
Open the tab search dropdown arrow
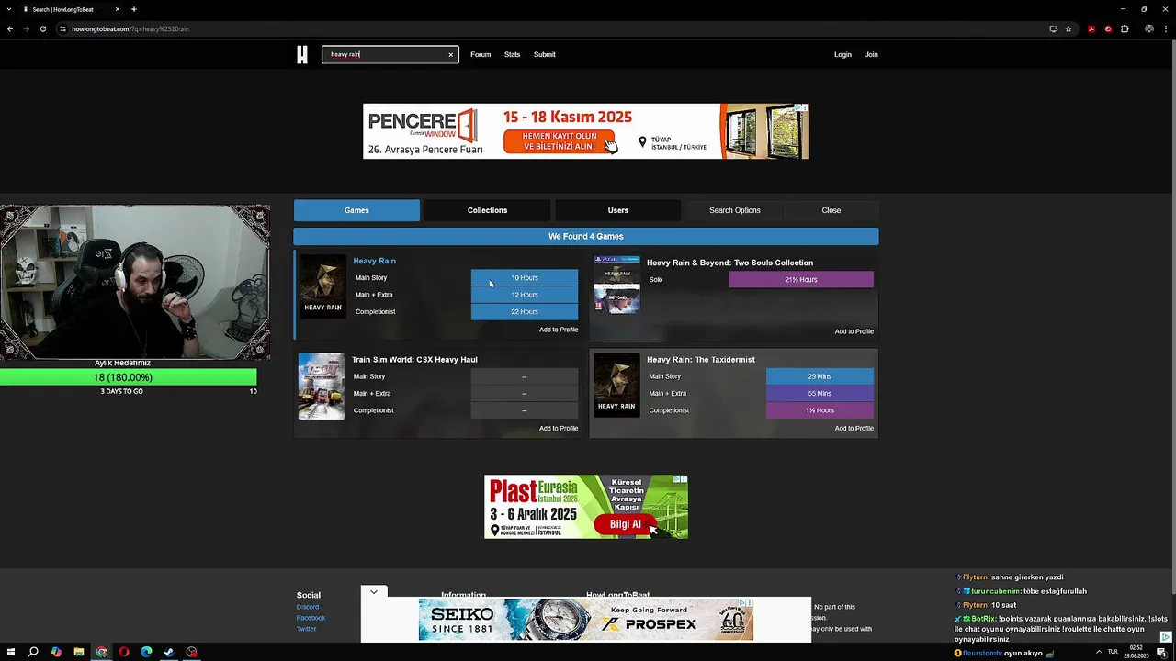pos(9,9)
